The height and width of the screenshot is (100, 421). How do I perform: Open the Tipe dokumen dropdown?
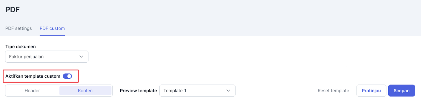[47, 57]
